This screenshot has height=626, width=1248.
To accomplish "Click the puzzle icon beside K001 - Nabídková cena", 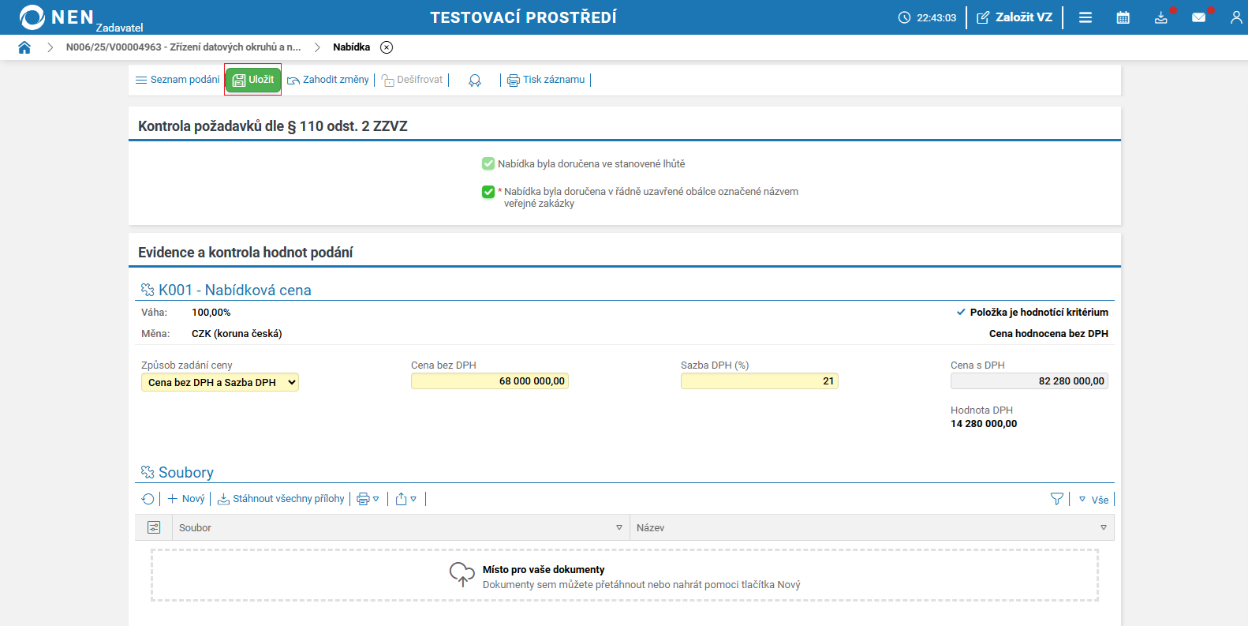I will click(x=148, y=291).
